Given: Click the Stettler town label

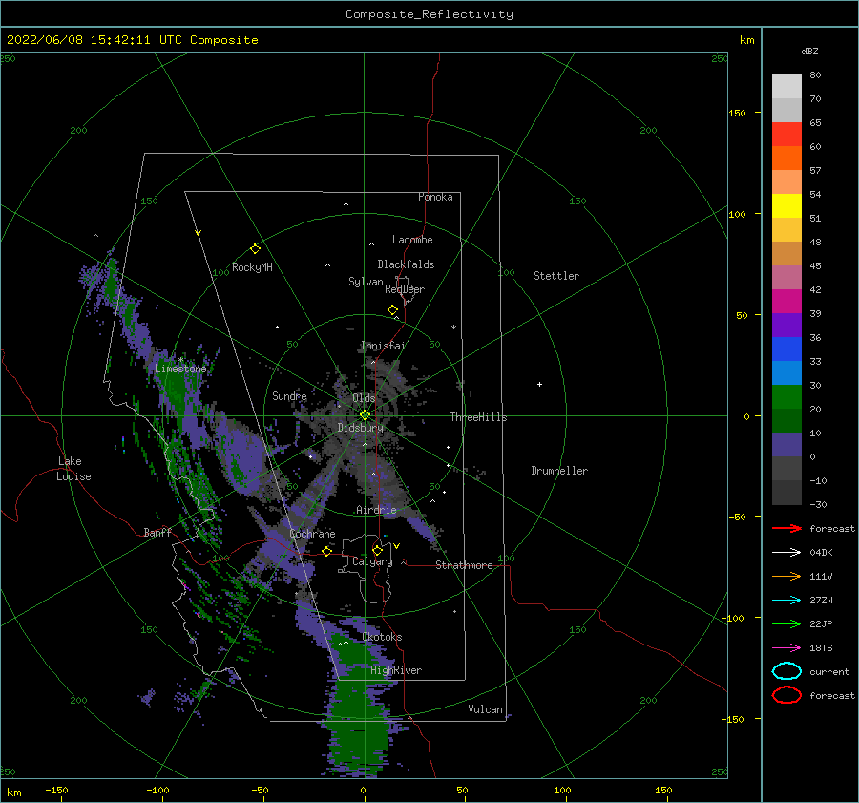Looking at the screenshot, I should click(x=556, y=276).
